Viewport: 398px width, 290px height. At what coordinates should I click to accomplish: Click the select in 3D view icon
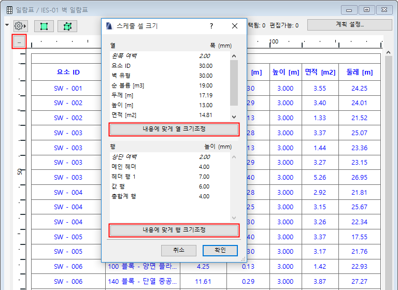tap(67, 26)
